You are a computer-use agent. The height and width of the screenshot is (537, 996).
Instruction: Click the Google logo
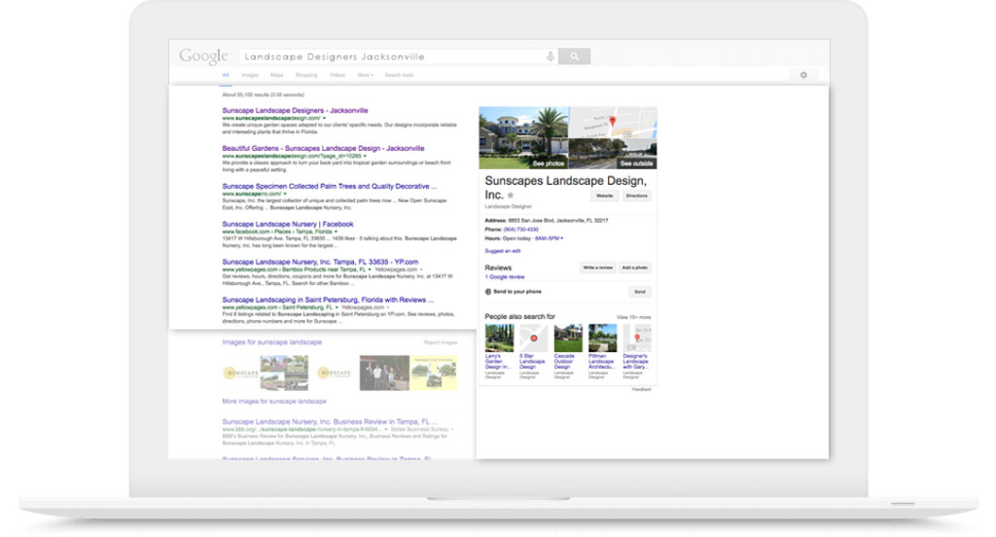point(203,55)
